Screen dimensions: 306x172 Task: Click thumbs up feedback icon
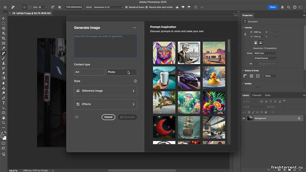[x=177, y=7]
